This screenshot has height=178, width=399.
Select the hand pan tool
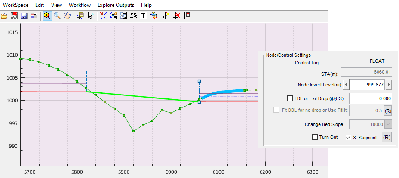click(x=68, y=16)
